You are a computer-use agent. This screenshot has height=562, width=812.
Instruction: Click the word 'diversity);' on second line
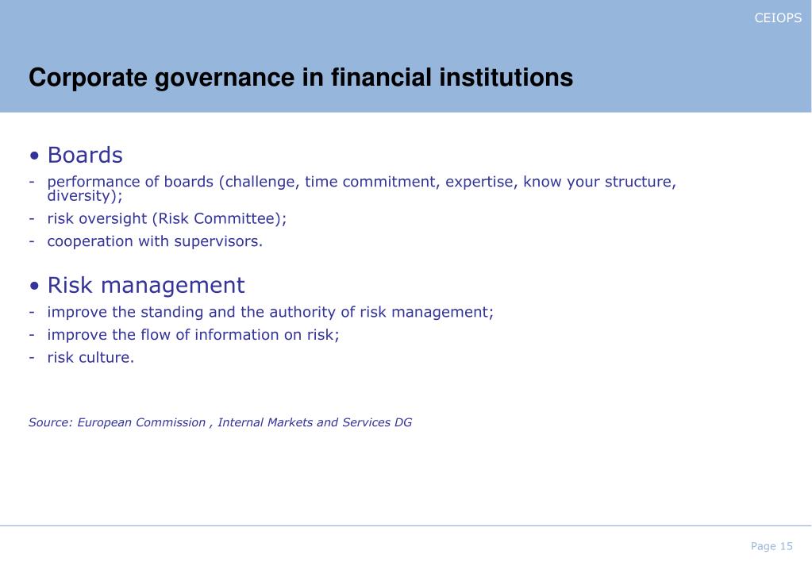pyautogui.click(x=85, y=196)
